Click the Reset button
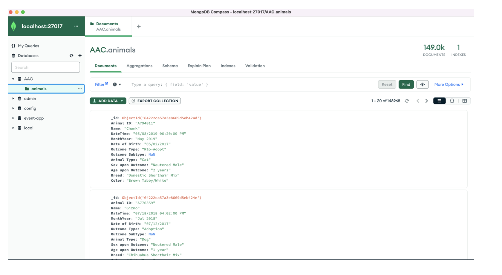The height and width of the screenshot is (275, 502). 387,85
